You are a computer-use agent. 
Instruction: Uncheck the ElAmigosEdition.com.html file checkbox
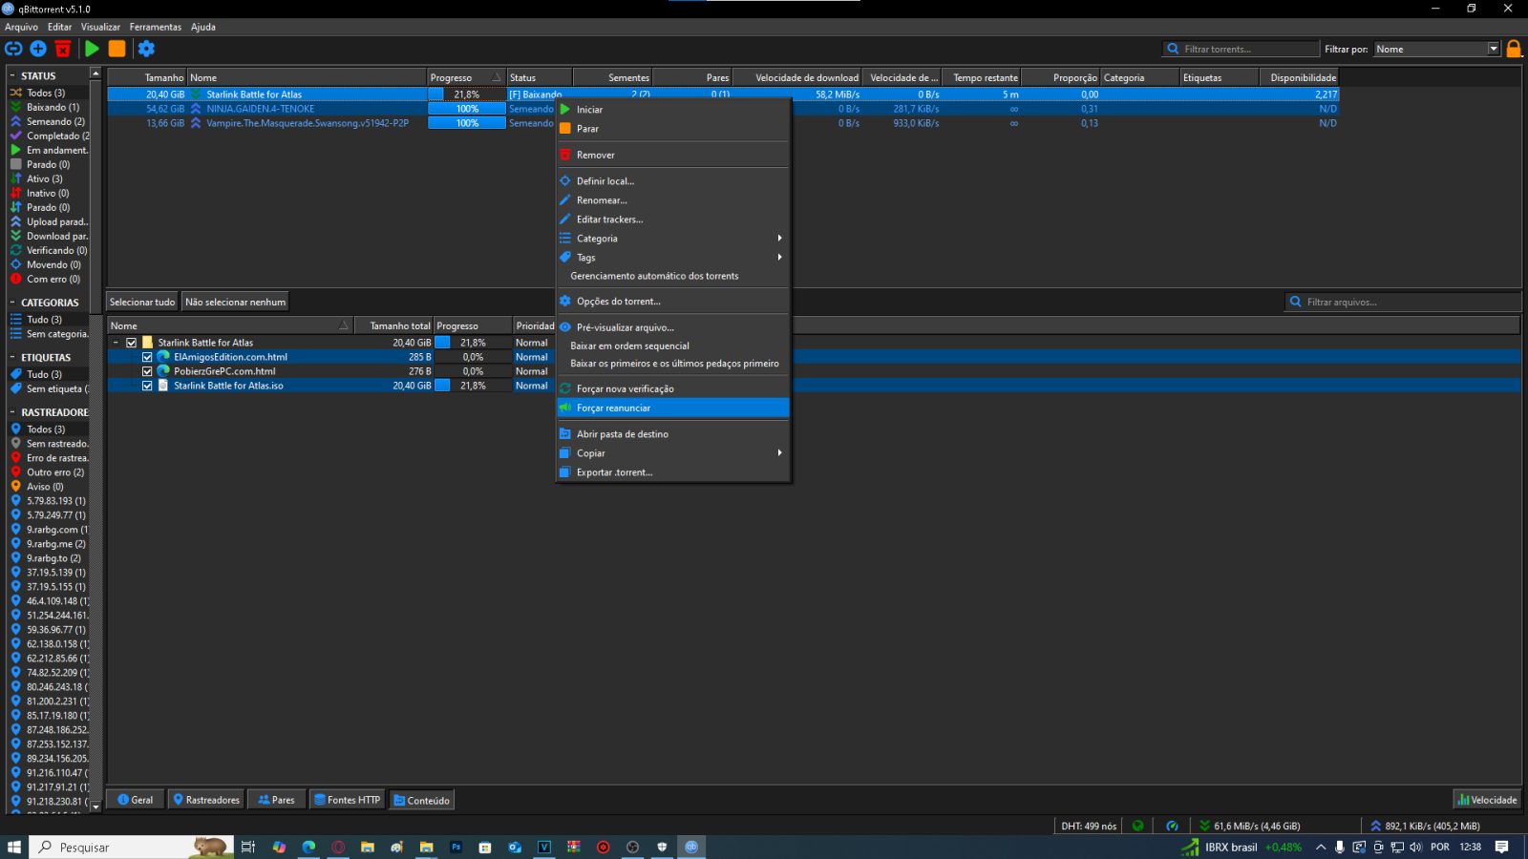(x=147, y=357)
